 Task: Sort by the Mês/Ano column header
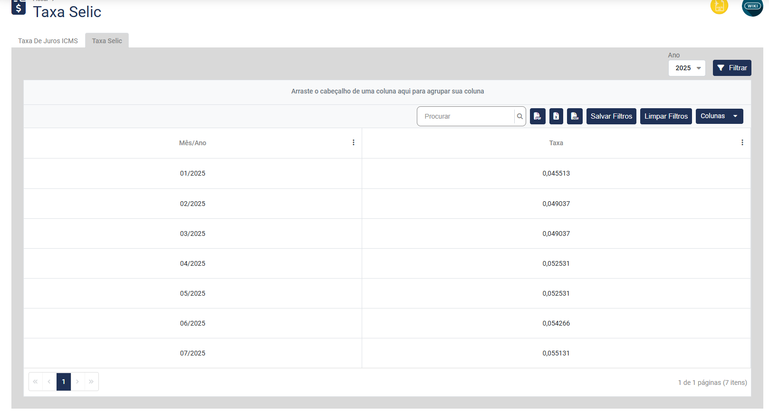(192, 143)
